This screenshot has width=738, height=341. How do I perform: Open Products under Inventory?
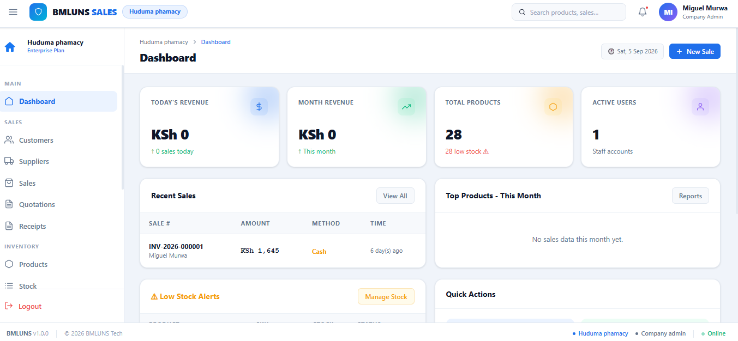(59, 264)
